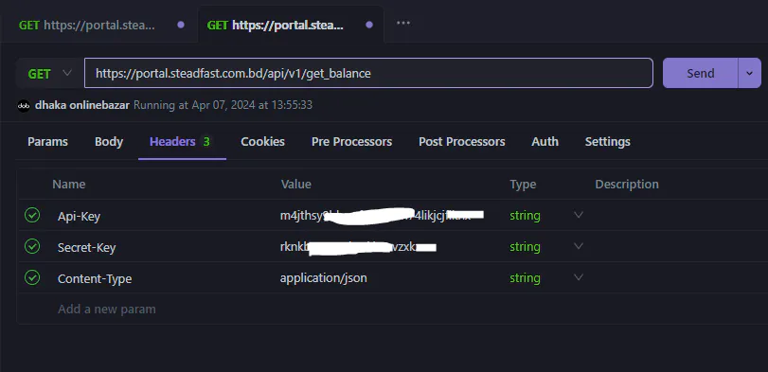Click unsaved dot on active request tab
Image resolution: width=768 pixels, height=372 pixels.
click(x=369, y=25)
